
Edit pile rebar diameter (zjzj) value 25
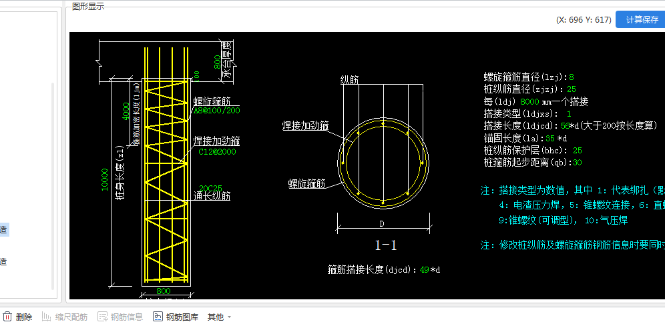pos(572,89)
